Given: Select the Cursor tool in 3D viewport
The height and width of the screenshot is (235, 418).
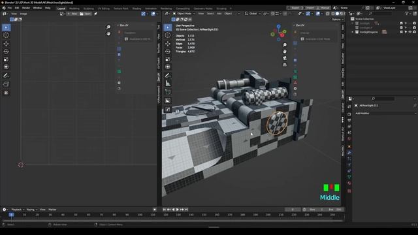Looking at the screenshot, I should (x=168, y=35).
